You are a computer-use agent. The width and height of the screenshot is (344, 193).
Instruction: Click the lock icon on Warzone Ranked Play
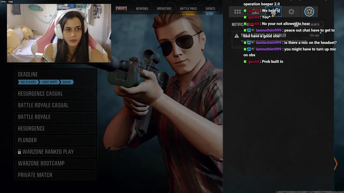(x=19, y=152)
